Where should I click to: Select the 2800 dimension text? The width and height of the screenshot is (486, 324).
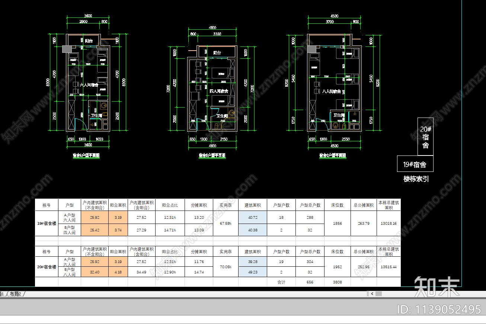[83, 22]
